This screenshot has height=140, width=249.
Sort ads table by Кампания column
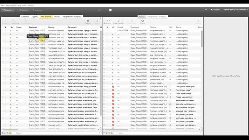tap(33, 27)
